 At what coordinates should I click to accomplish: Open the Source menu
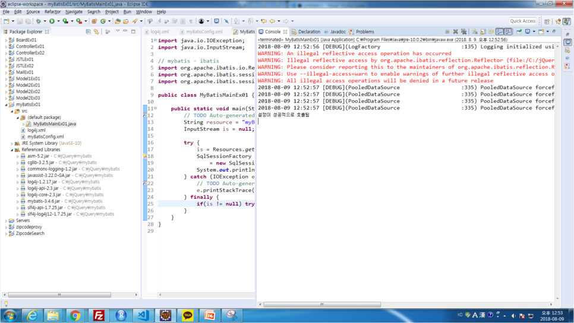click(33, 12)
